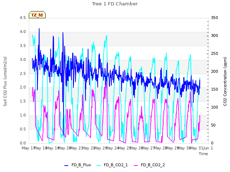Click the 4.5 tick on left axis
Image resolution: width=230 pixels, height=172 pixels.
[x=23, y=18]
